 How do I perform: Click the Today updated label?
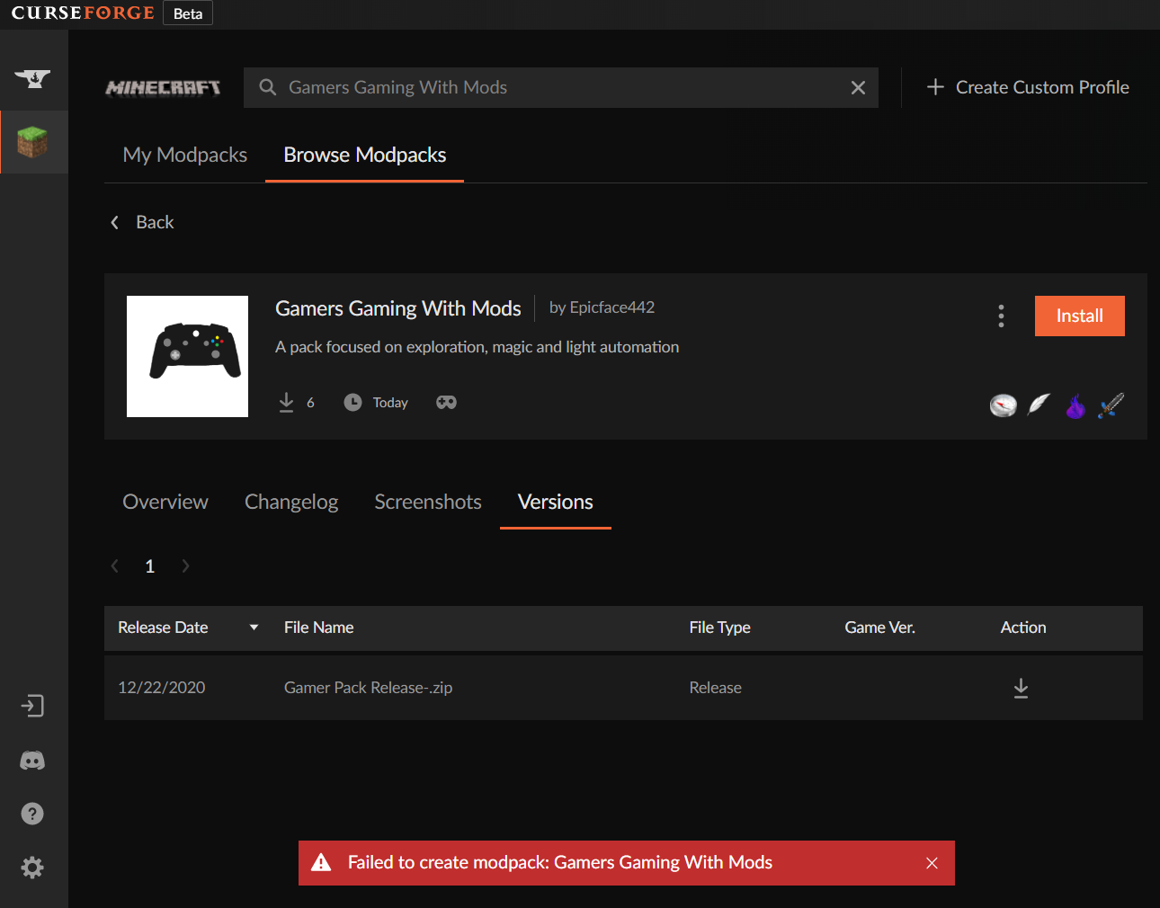pos(390,403)
